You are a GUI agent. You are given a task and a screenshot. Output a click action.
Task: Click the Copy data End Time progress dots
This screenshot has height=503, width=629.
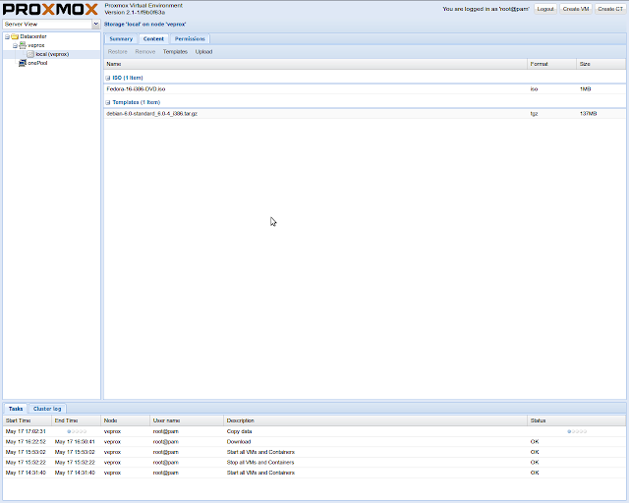(77, 431)
